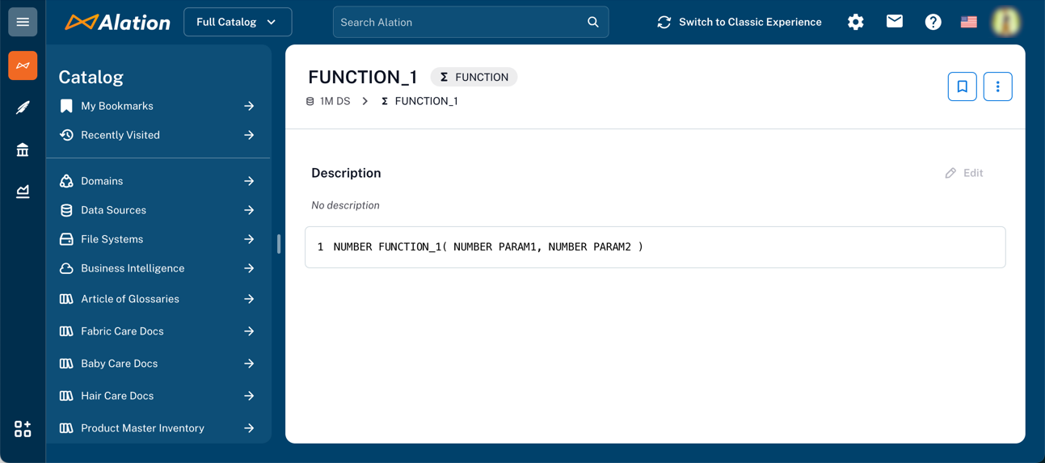Screen dimensions: 1045x463
Task: Click the Alation logo
Action: pos(118,22)
